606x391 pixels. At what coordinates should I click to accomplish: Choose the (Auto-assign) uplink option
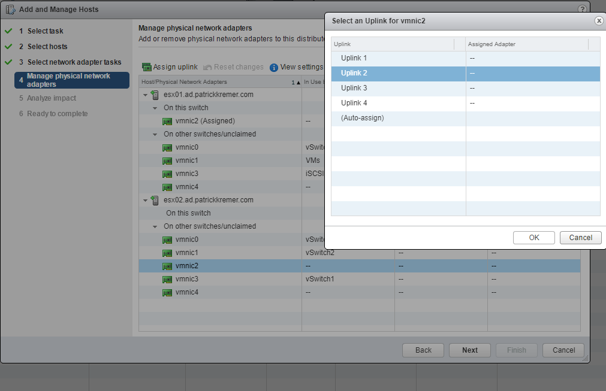tap(362, 118)
